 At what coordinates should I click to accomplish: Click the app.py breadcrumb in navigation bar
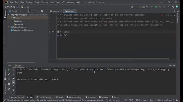pyautogui.click(x=25, y=7)
